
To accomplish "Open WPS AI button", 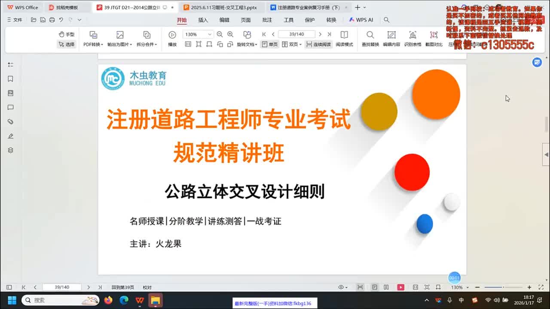I will click(361, 20).
